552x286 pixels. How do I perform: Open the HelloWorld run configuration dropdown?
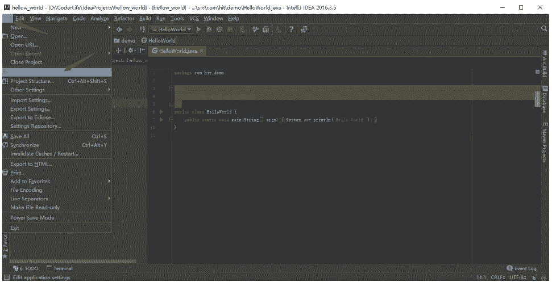[172, 29]
